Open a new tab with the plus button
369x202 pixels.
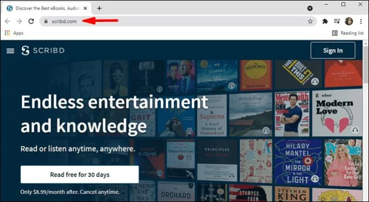click(99, 8)
